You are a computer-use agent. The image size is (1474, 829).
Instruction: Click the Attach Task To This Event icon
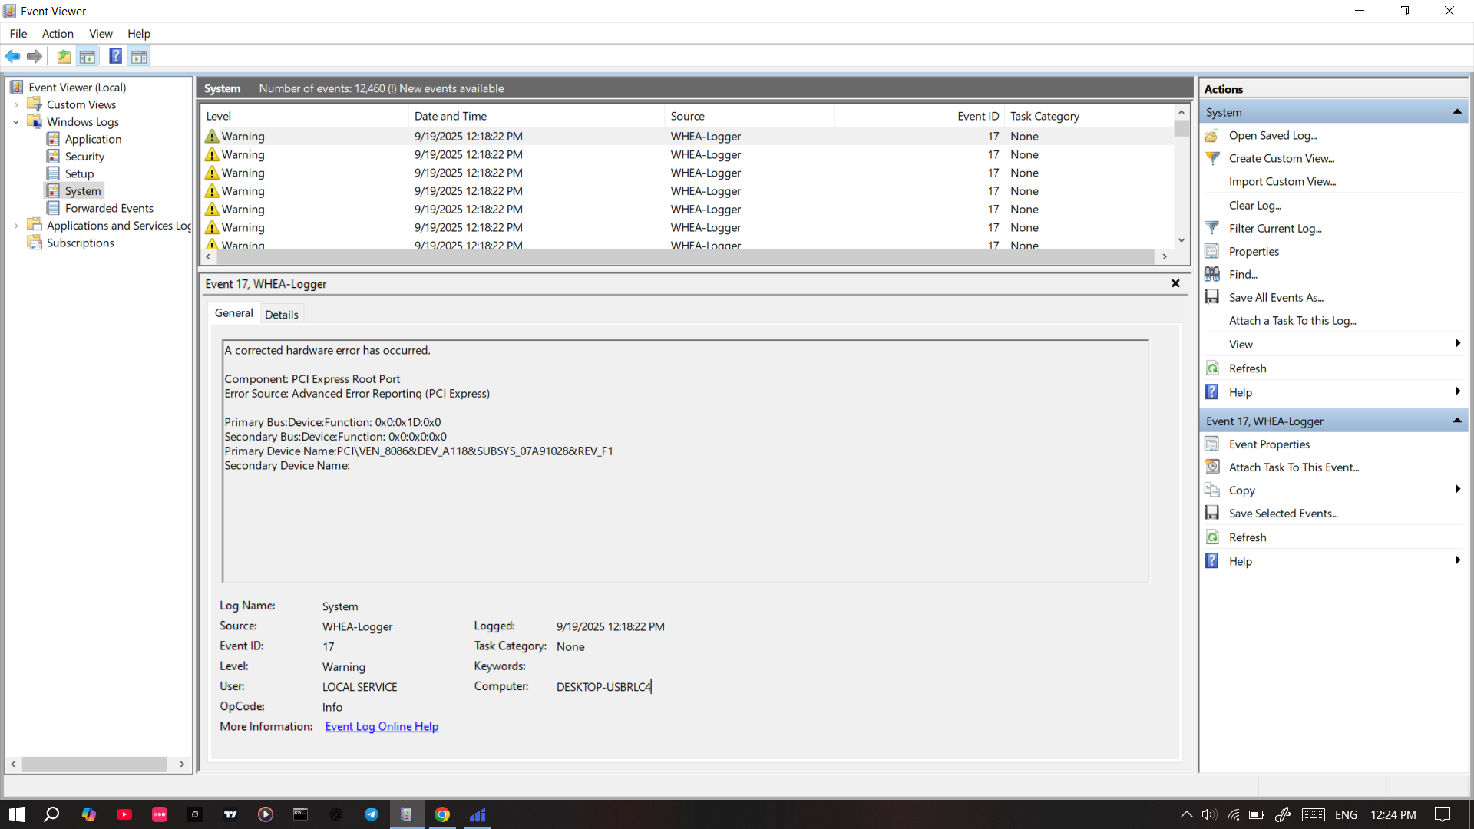[1212, 467]
